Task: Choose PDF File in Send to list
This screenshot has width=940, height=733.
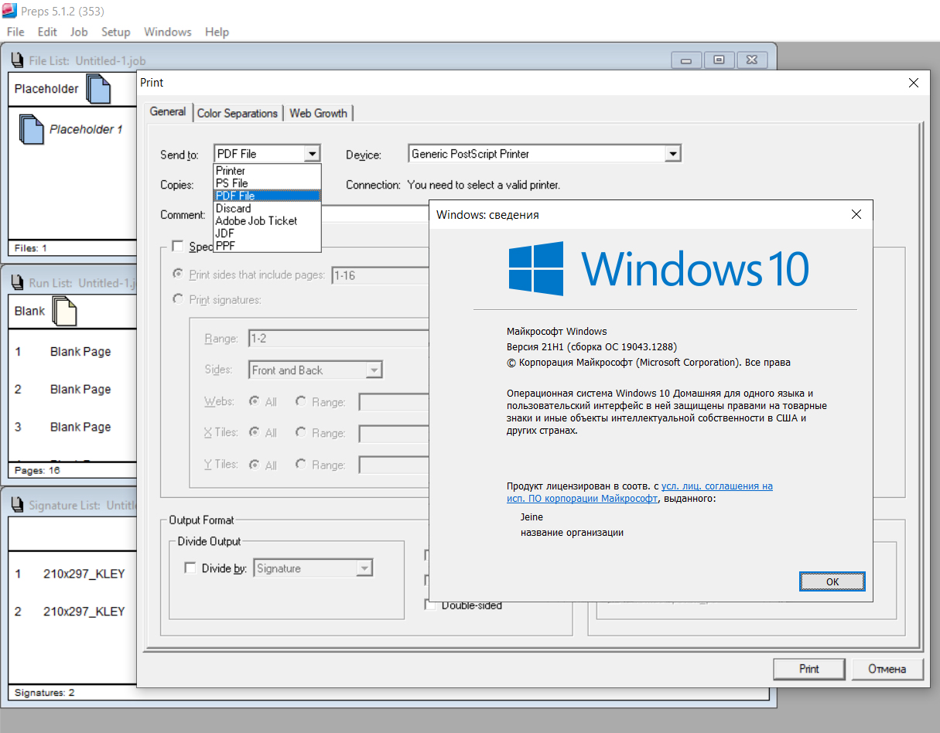Action: [x=267, y=196]
